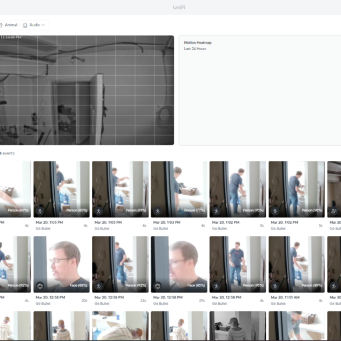Click the events count label

click(x=7, y=153)
